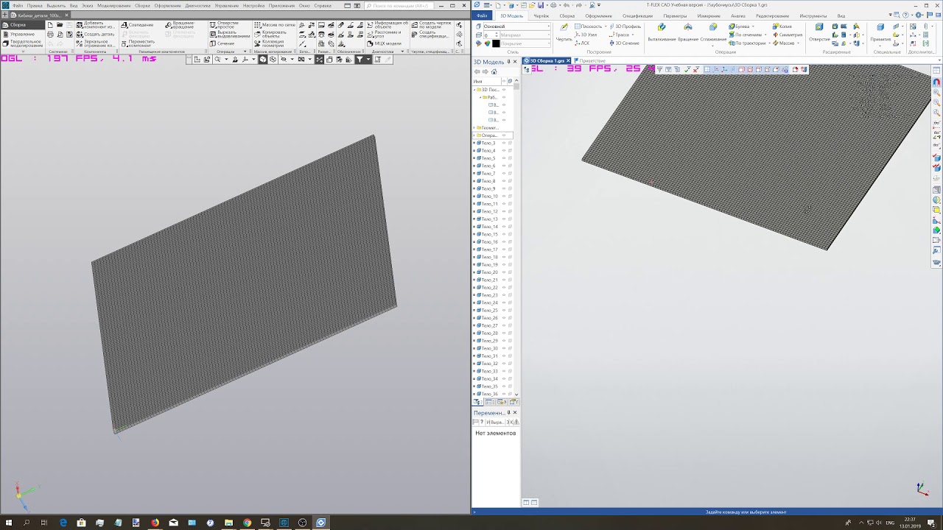The width and height of the screenshot is (943, 530).
Task: Switch to Чертёж ribbon tab in T-FLEX
Action: tap(541, 15)
